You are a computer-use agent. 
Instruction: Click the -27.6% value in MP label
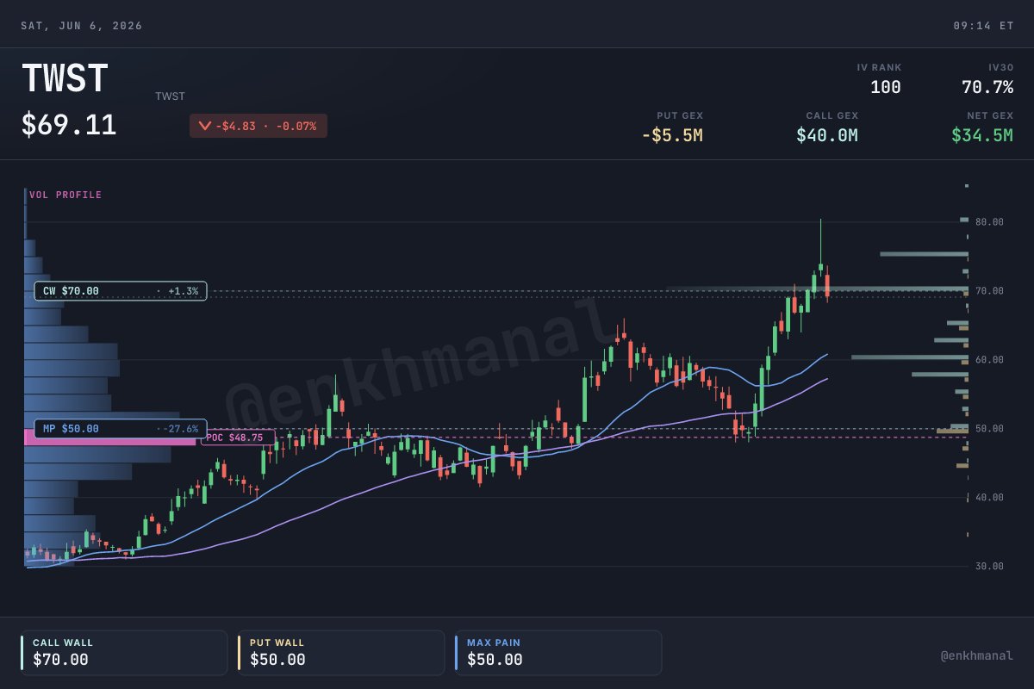pos(179,429)
